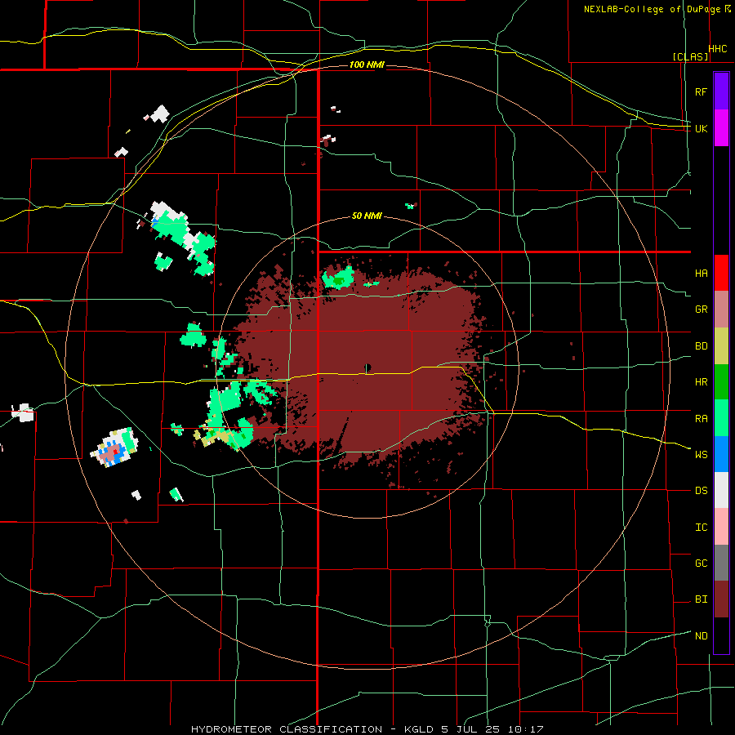Click the [CLAS] units label

pyautogui.click(x=690, y=56)
